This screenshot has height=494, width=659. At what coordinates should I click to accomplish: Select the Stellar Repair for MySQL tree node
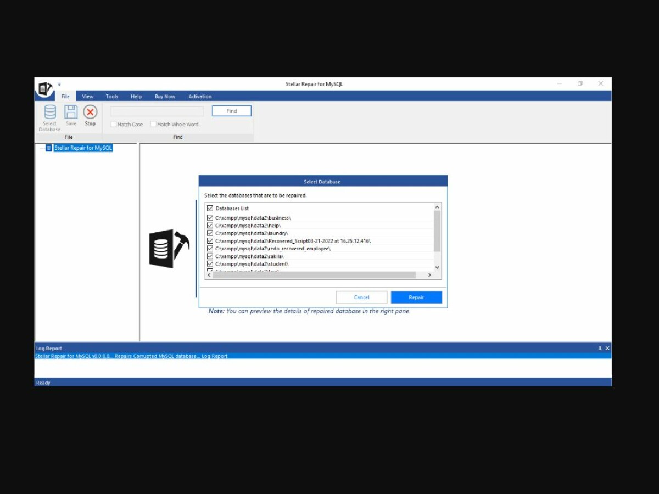[x=83, y=148]
